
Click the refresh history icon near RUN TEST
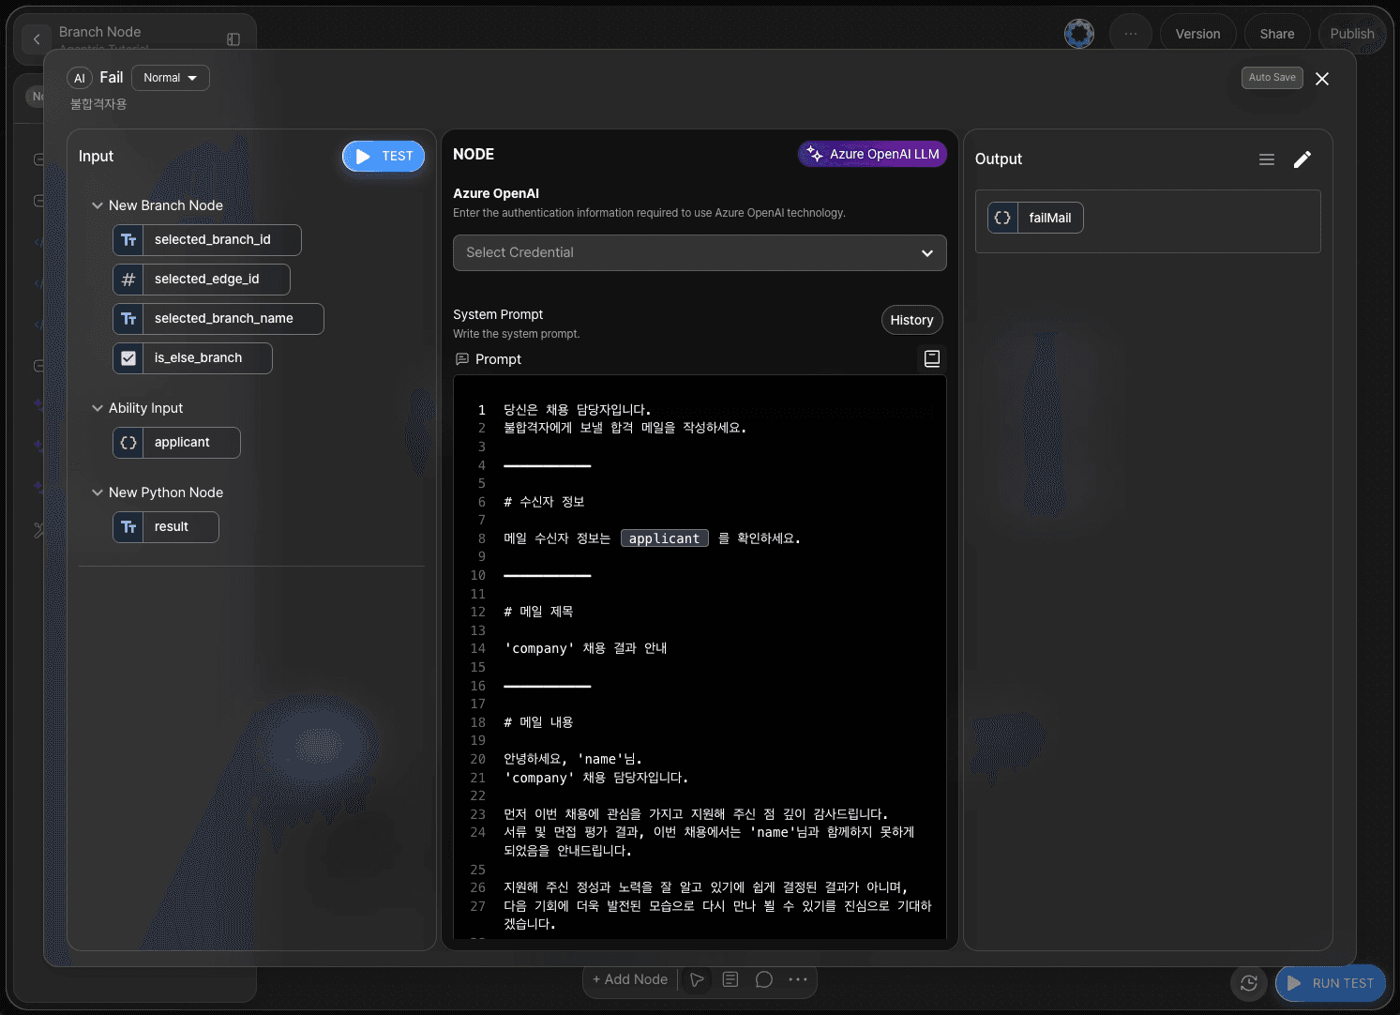point(1249,983)
